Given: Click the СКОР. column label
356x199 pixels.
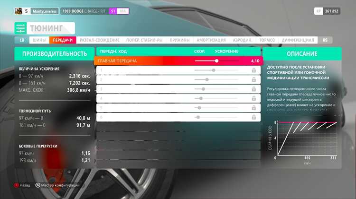Looking at the screenshot, I should click(x=199, y=52).
